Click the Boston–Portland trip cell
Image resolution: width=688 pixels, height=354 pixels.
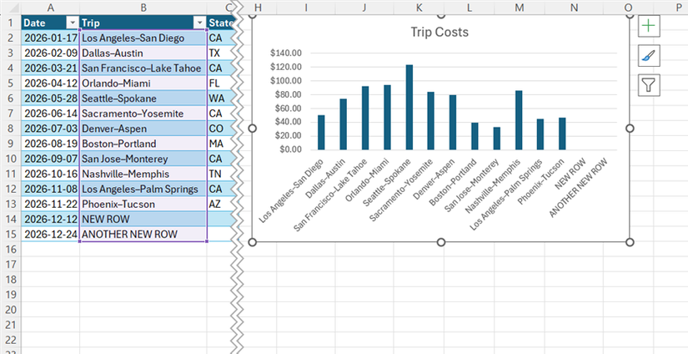pyautogui.click(x=143, y=144)
